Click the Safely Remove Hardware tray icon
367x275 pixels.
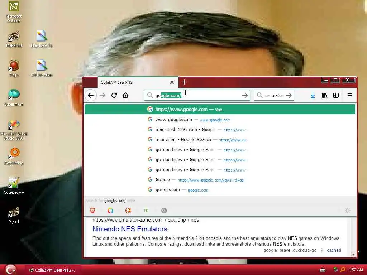[x=335, y=270]
